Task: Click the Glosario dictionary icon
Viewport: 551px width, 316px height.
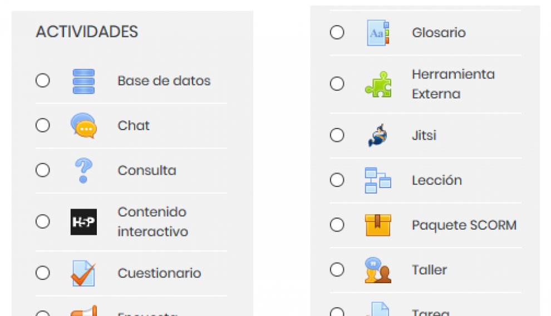Action: point(378,33)
